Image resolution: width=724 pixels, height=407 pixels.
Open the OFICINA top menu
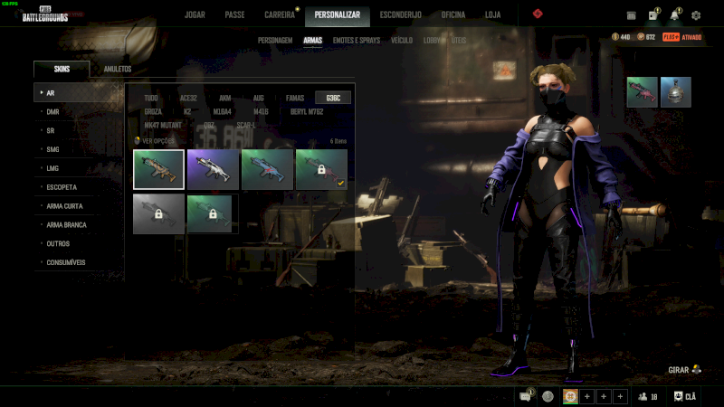tap(453, 14)
